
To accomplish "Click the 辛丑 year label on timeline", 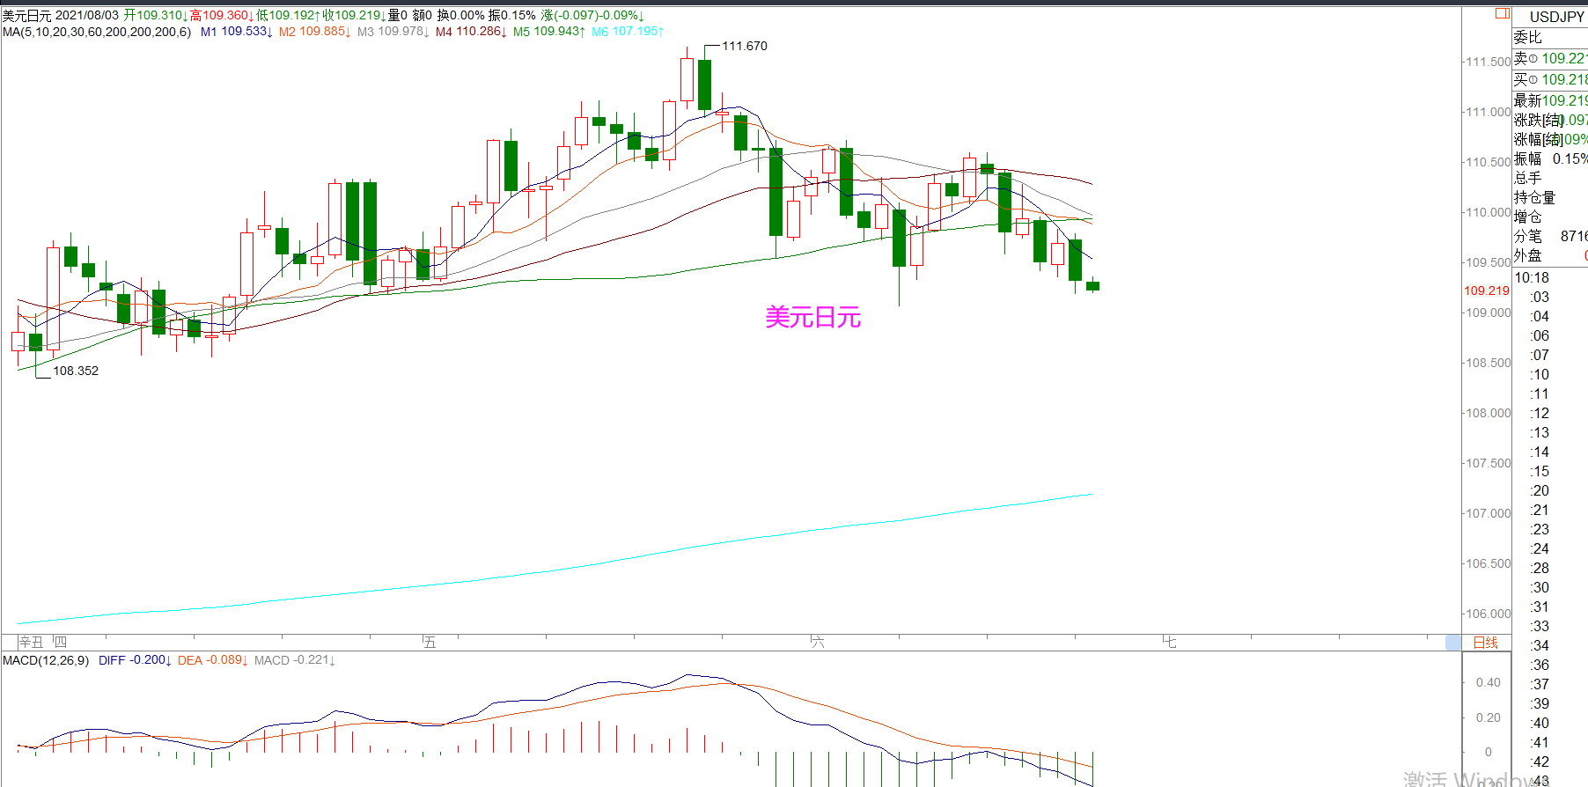I will point(31,643).
